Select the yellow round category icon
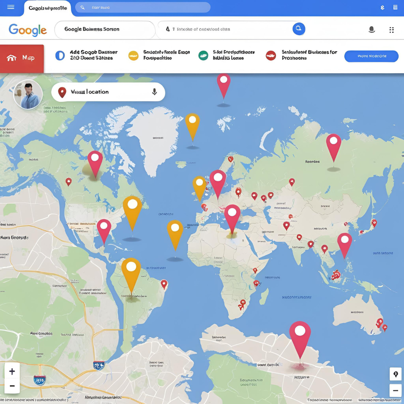 134,55
